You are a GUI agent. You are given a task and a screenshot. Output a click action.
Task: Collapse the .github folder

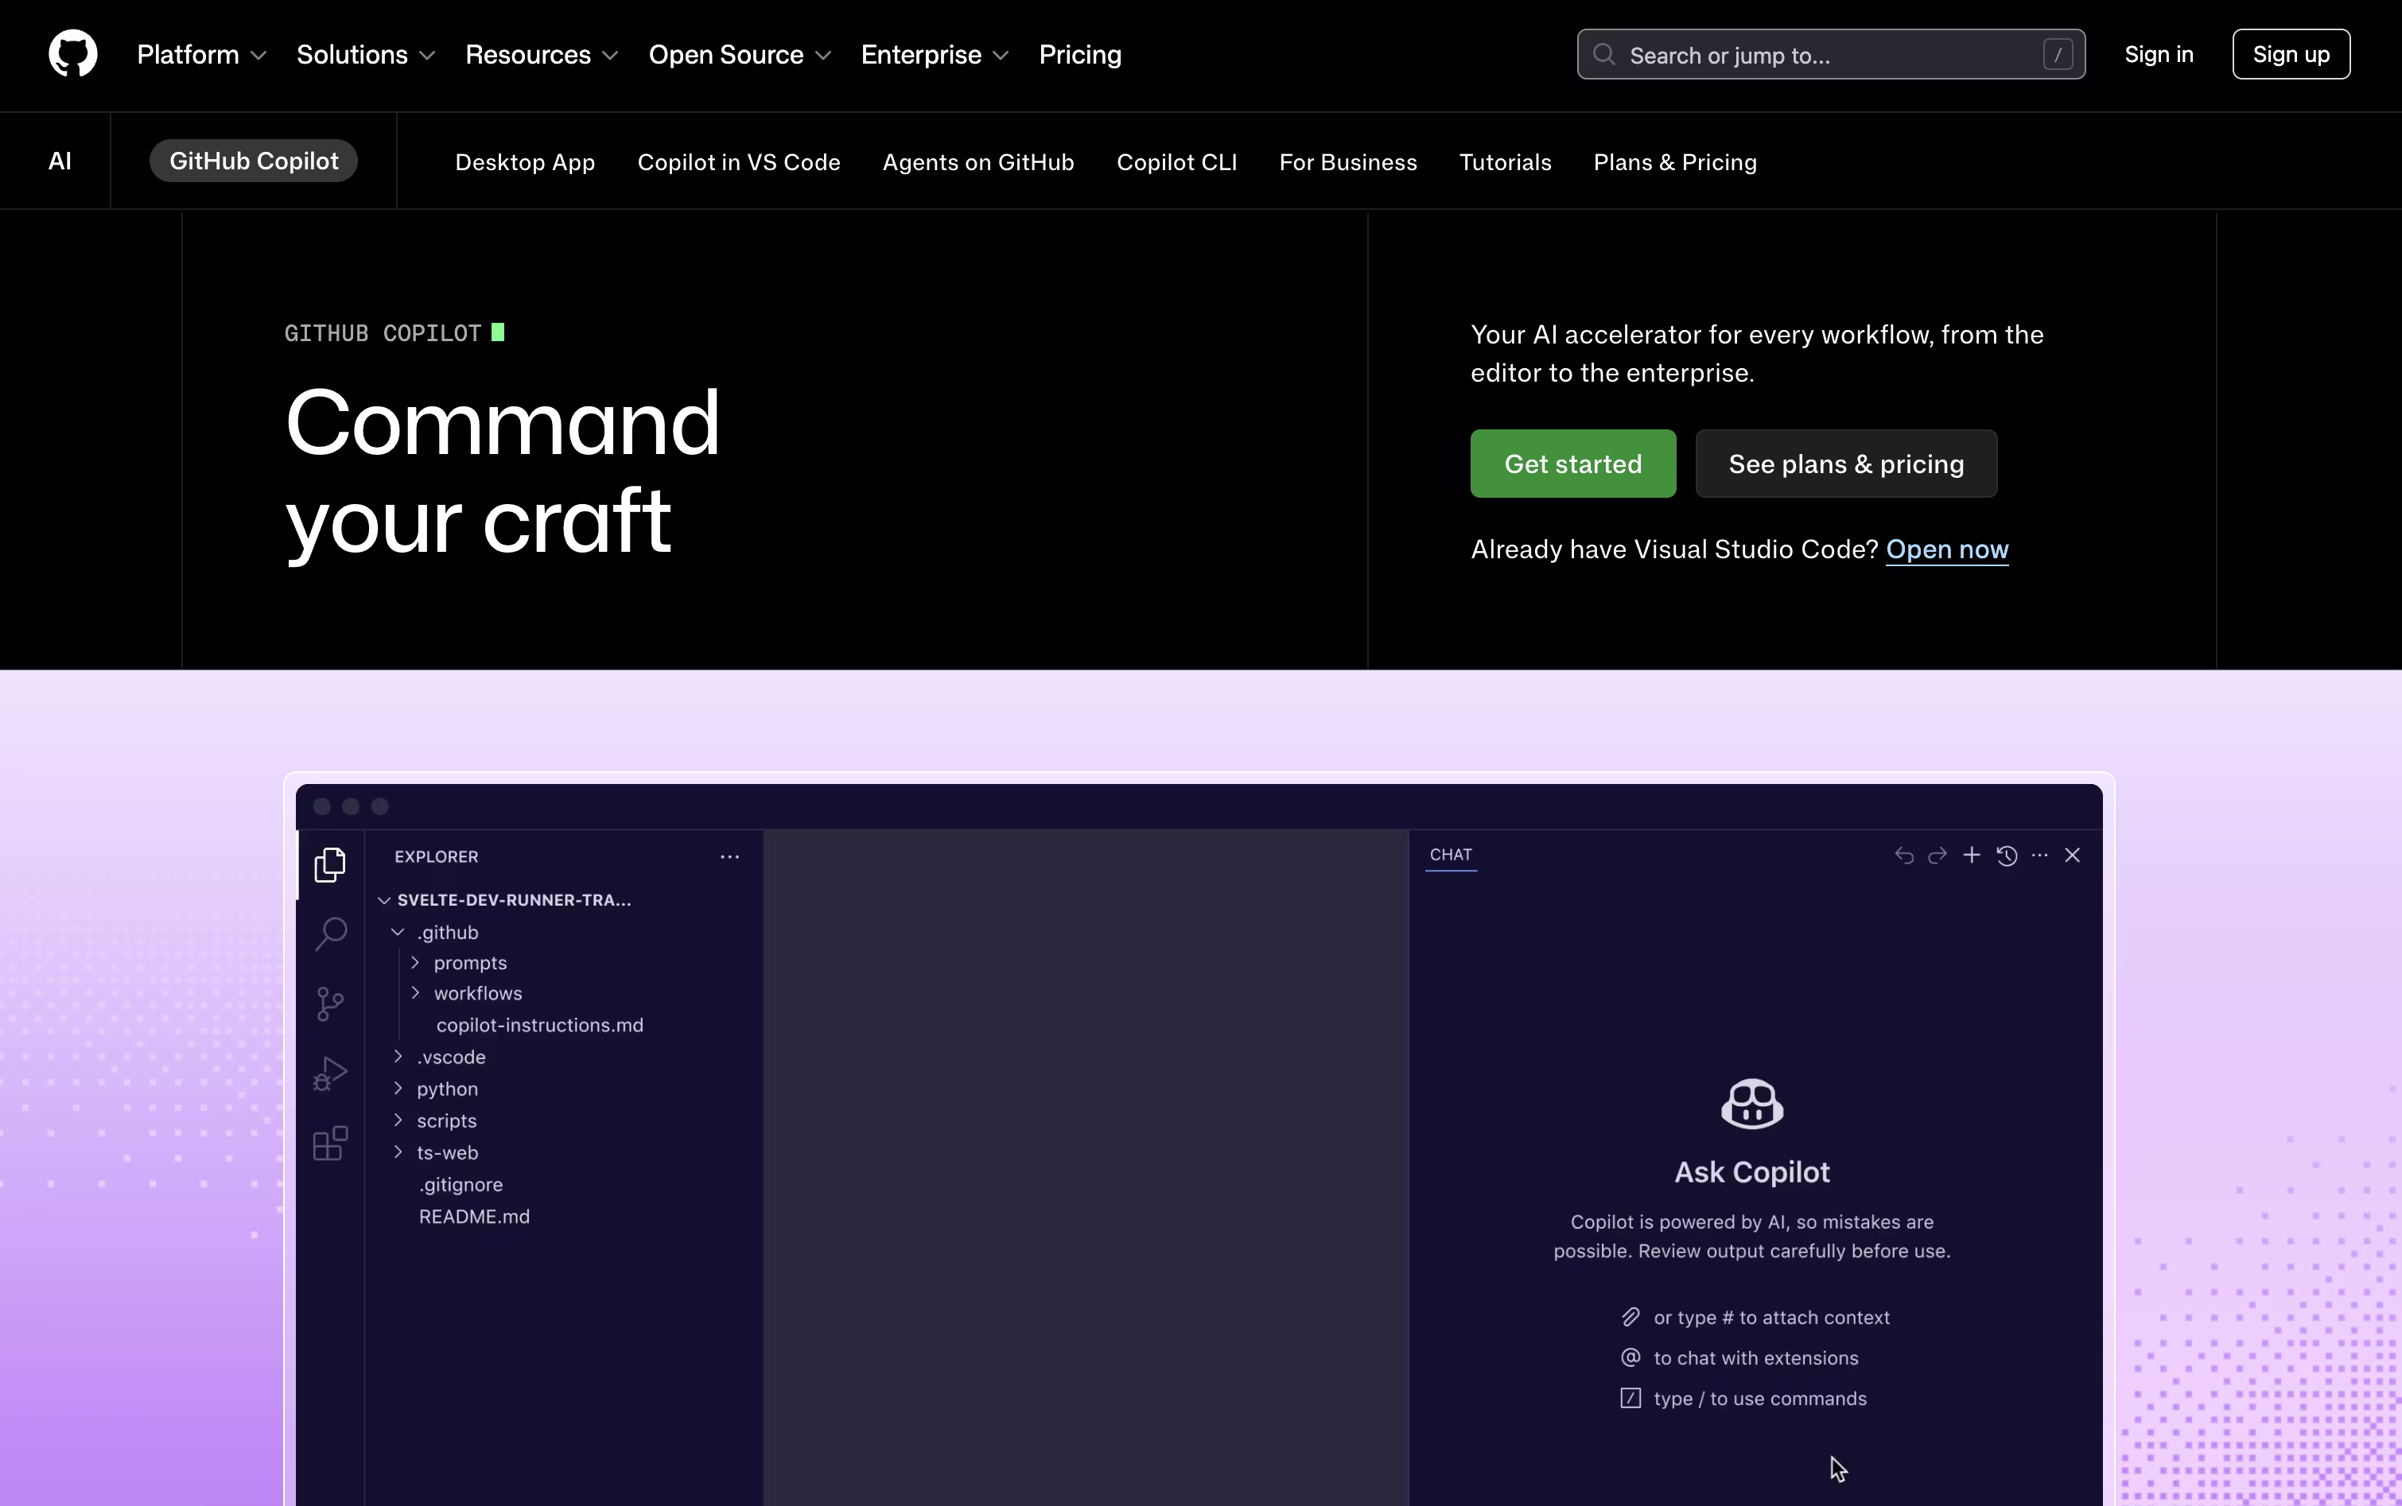pyautogui.click(x=435, y=932)
